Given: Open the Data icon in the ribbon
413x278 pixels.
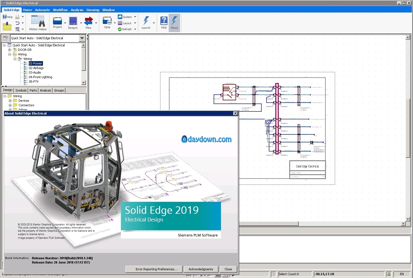Looking at the screenshot, I should [x=107, y=21].
